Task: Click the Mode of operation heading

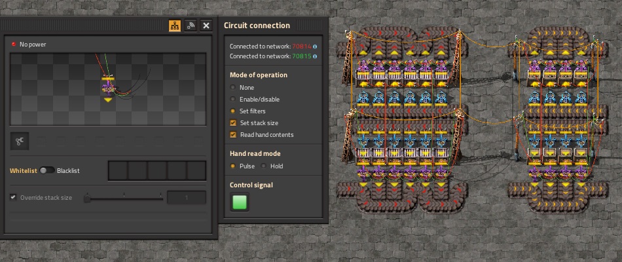Action: pos(258,75)
